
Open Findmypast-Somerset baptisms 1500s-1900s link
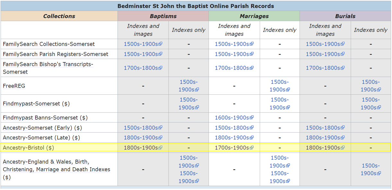pyautogui.click(x=189, y=104)
